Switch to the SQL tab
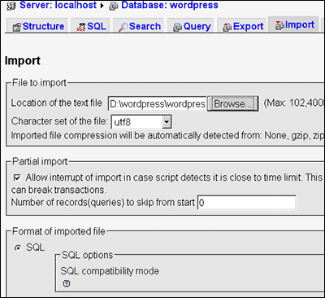 point(90,26)
